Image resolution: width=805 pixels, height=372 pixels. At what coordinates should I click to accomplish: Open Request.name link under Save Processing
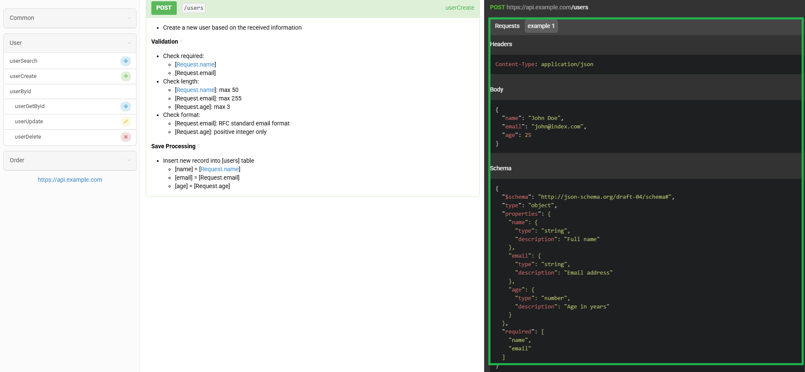pyautogui.click(x=220, y=169)
